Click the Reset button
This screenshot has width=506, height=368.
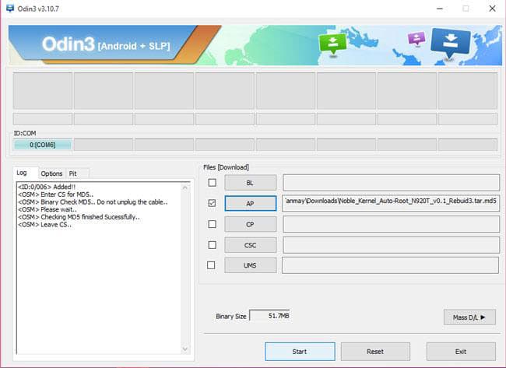point(374,352)
